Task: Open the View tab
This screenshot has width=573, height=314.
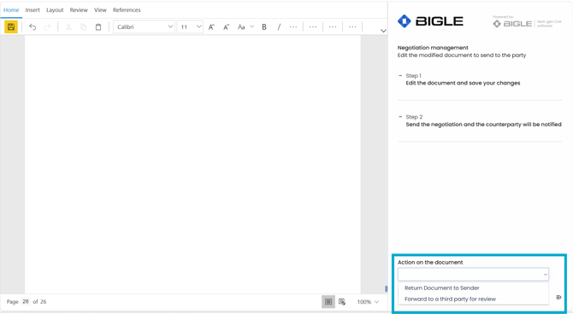Action: click(x=100, y=10)
